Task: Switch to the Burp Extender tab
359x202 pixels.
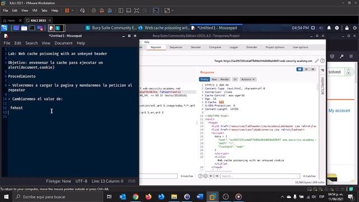Action: (252, 47)
